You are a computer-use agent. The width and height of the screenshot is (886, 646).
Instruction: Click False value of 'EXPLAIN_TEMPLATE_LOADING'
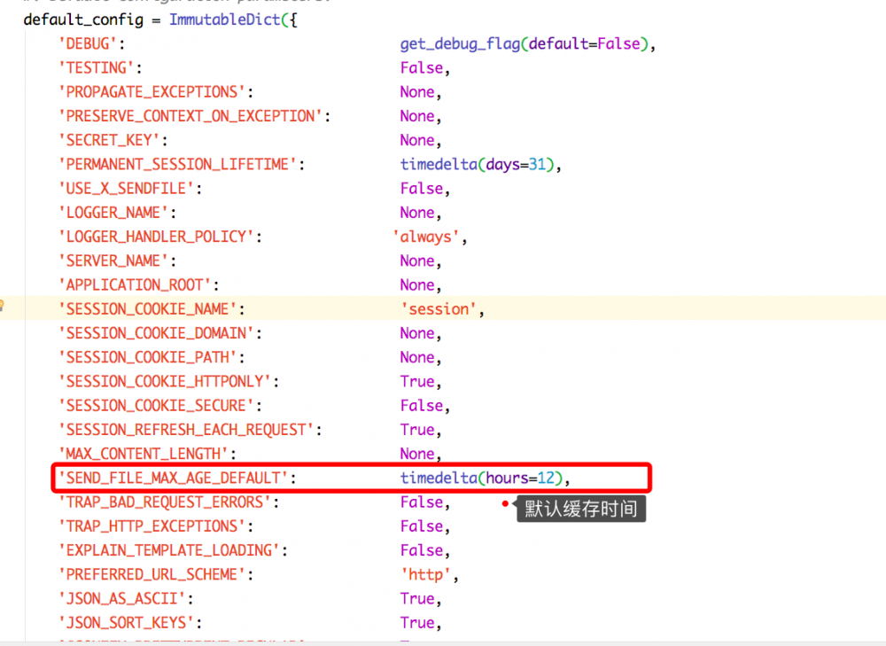(x=422, y=550)
